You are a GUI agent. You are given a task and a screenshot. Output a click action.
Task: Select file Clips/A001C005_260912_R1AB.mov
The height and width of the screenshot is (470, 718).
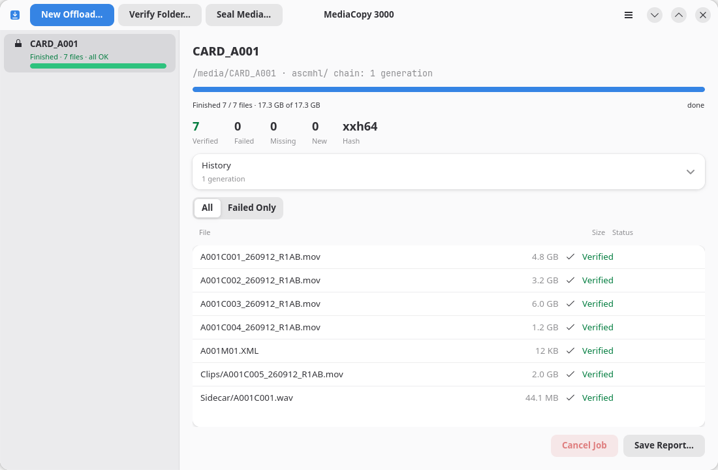pyautogui.click(x=449, y=374)
